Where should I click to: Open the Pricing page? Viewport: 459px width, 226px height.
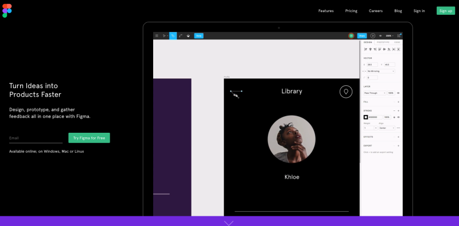coord(351,11)
